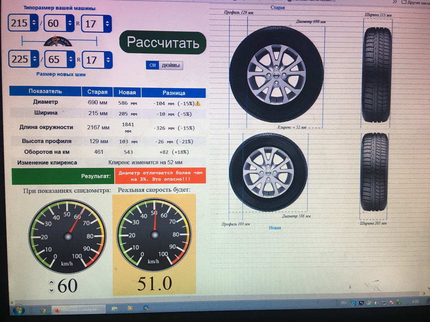Click the -104 мм (-15%) difference value

(173, 103)
